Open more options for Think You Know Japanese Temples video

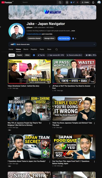point(94,123)
